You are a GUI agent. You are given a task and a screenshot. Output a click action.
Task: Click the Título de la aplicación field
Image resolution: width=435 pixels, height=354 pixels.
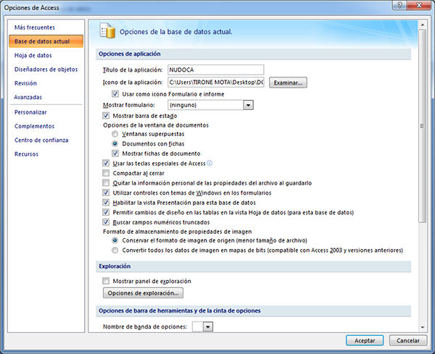pyautogui.click(x=216, y=69)
